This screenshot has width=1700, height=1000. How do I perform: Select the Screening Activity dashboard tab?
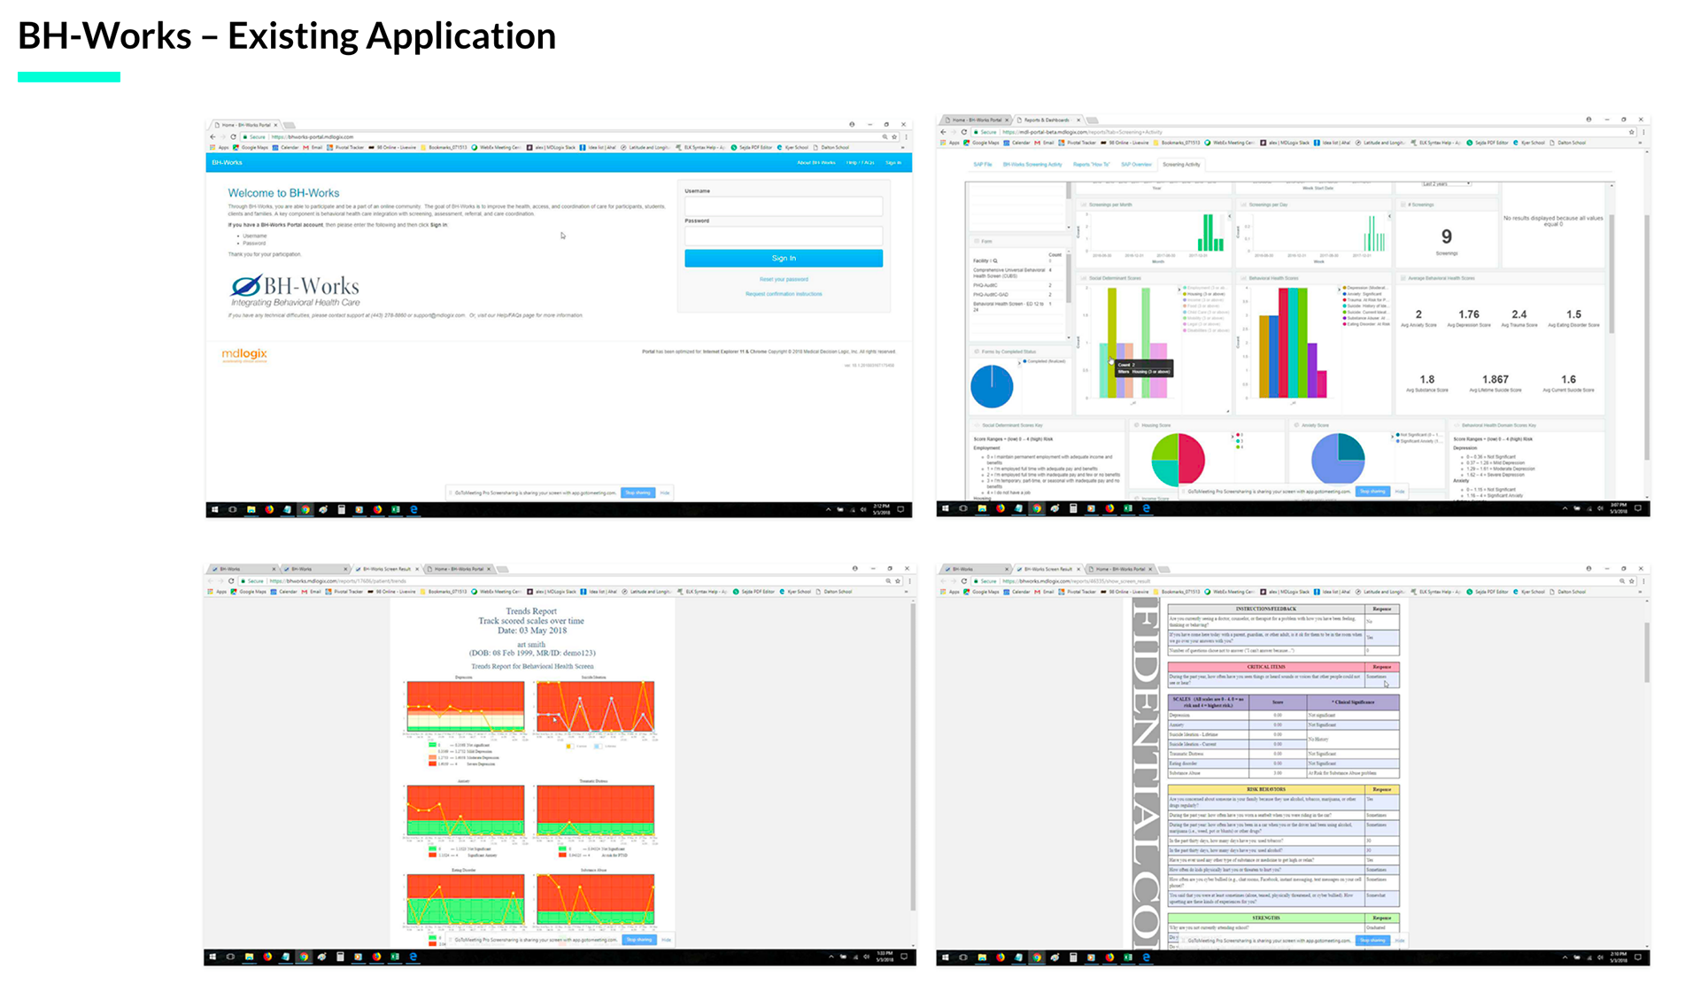pyautogui.click(x=1181, y=164)
